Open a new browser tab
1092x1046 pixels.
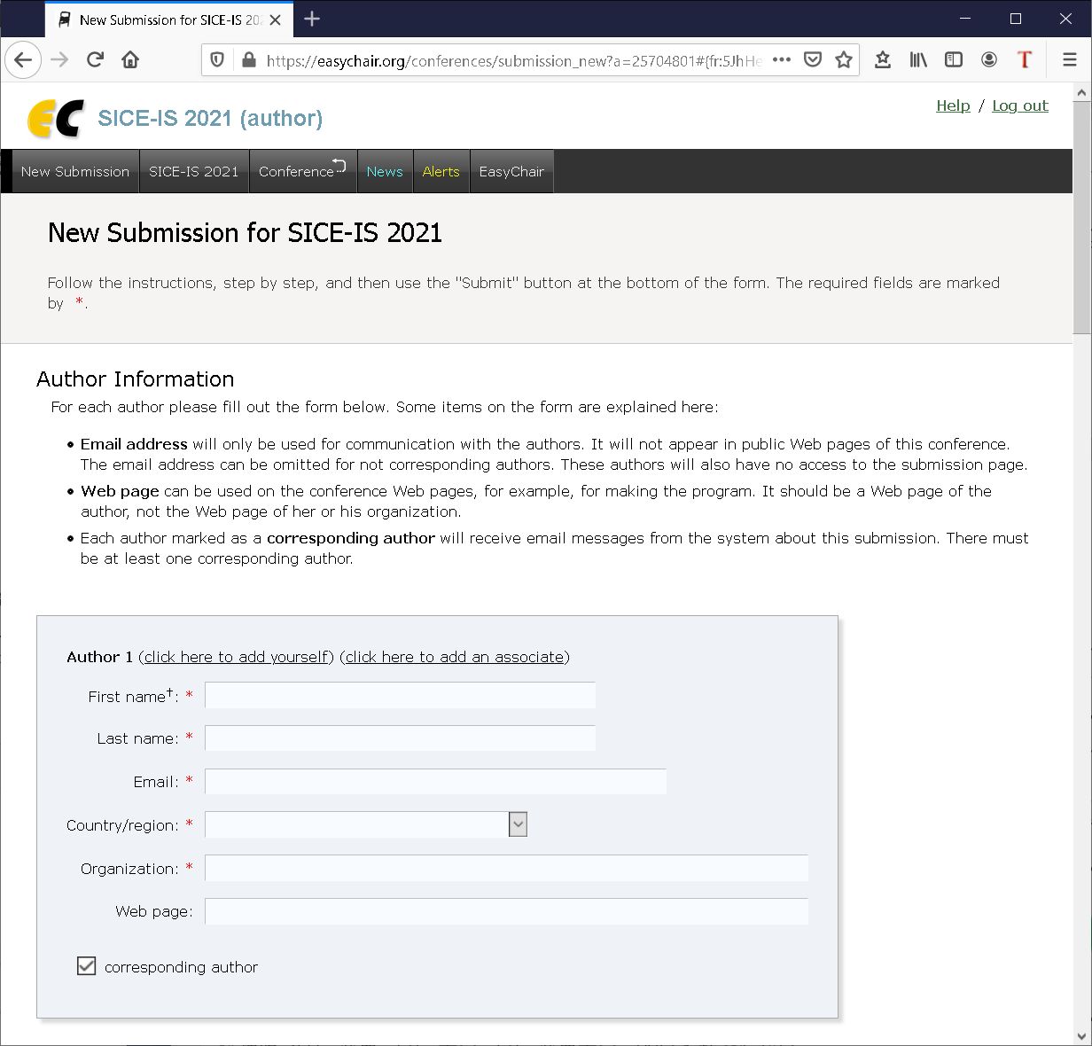coord(312,19)
